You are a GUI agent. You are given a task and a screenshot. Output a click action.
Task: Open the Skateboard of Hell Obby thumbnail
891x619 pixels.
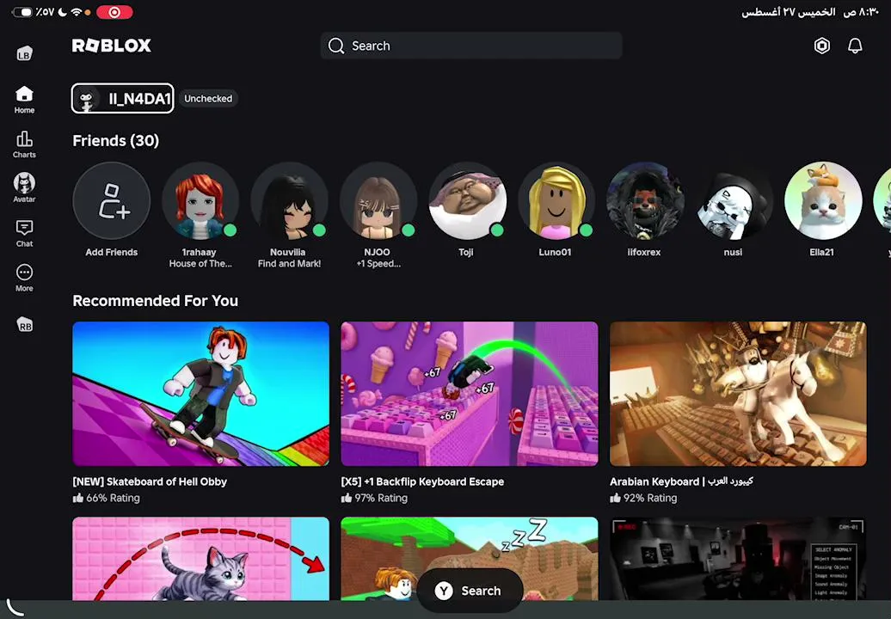(200, 394)
